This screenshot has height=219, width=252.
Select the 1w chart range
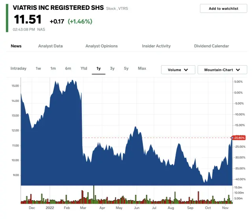tap(38, 68)
